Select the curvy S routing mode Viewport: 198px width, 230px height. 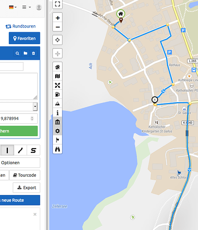(x=34, y=150)
